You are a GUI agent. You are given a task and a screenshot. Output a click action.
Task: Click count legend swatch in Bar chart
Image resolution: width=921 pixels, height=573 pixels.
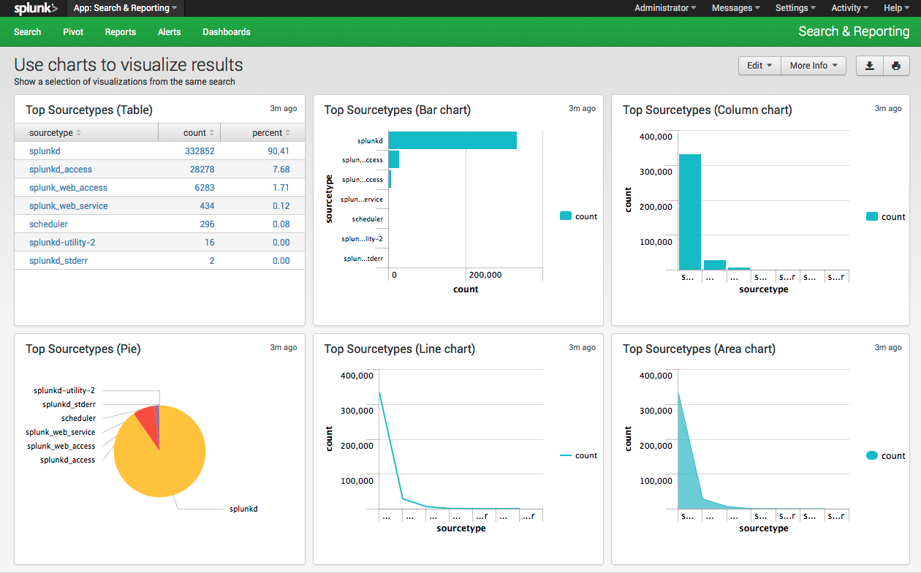point(566,216)
